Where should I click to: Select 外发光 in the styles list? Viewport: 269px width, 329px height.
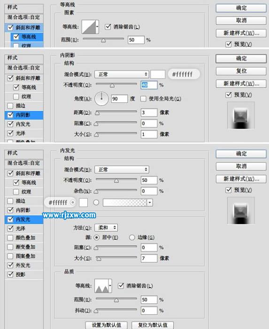(23, 265)
